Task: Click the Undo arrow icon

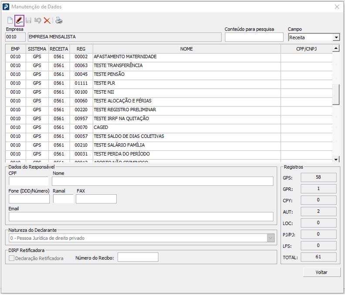Action: [37, 20]
